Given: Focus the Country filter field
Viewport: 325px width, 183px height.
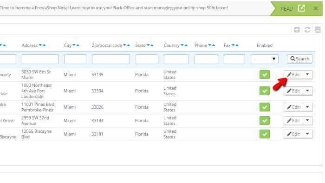Looking at the screenshot, I should tap(176, 59).
